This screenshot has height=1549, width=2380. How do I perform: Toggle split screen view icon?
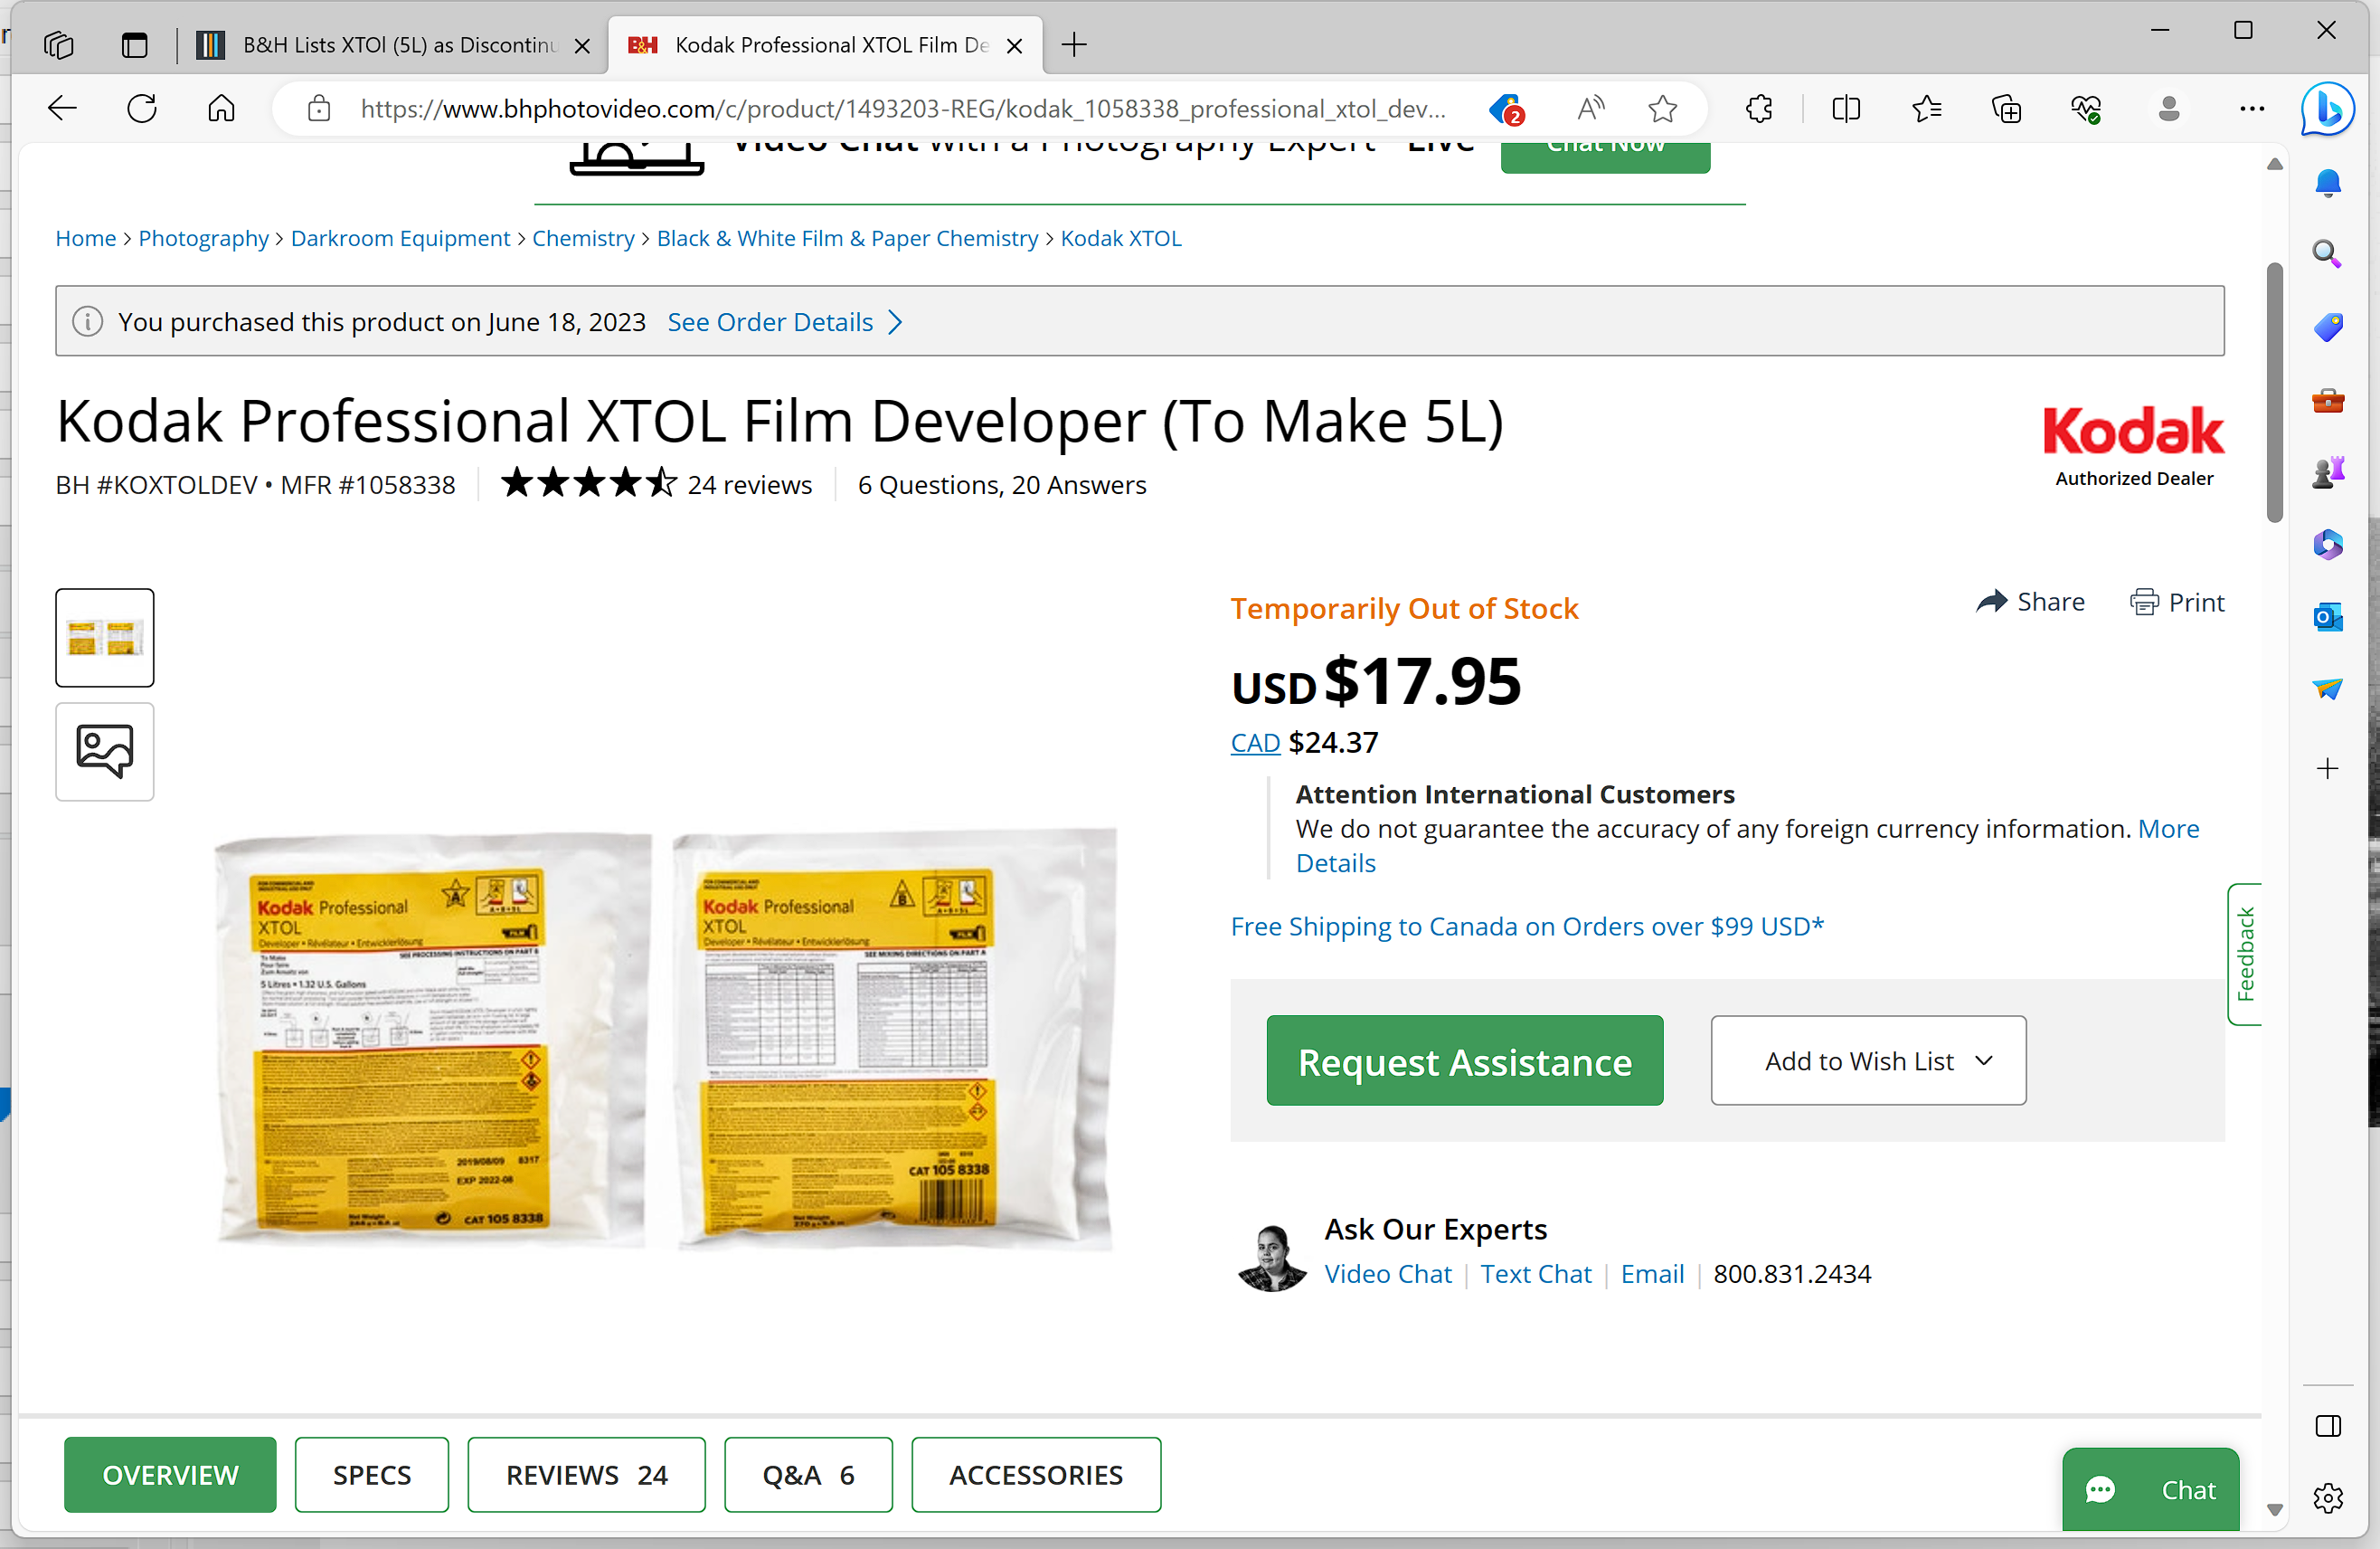pyautogui.click(x=1846, y=108)
